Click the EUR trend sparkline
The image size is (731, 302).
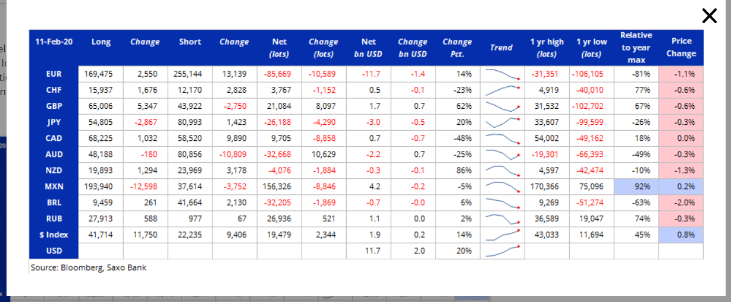503,74
